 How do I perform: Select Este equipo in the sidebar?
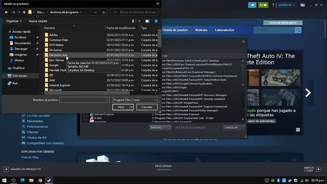point(20,76)
